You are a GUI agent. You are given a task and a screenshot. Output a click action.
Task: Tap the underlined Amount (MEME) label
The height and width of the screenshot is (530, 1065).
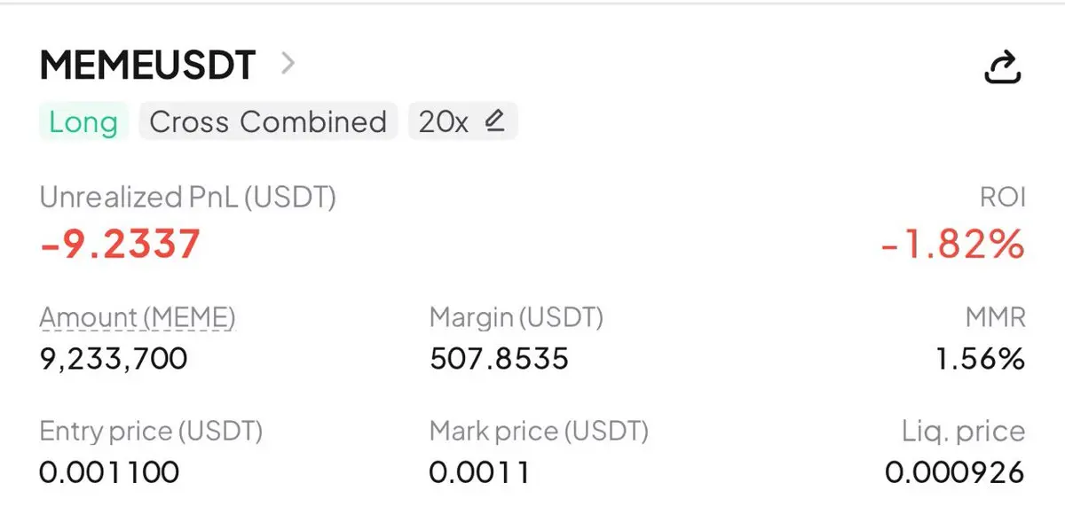(x=138, y=316)
